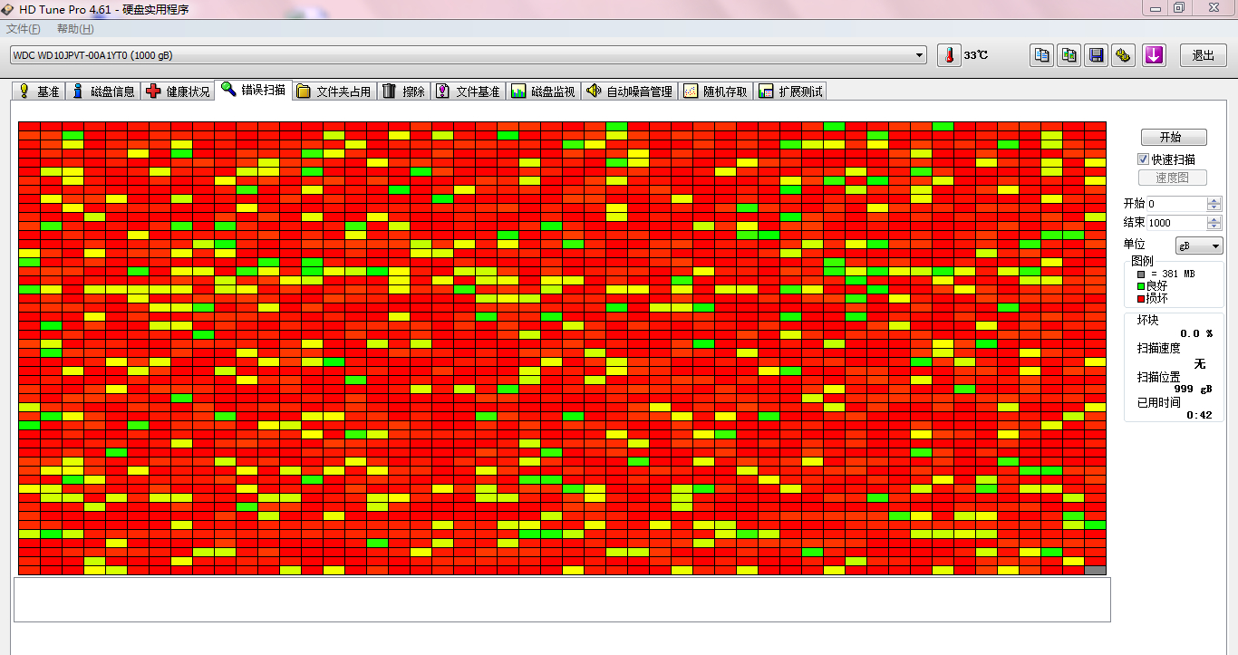The width and height of the screenshot is (1238, 655).
Task: Open the gB unit dropdown
Action: pos(1199,246)
